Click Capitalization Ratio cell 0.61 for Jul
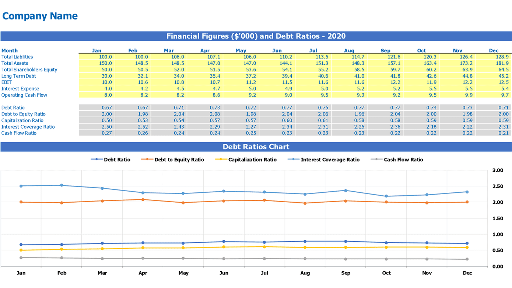This screenshot has width=512, height=288. click(x=313, y=120)
